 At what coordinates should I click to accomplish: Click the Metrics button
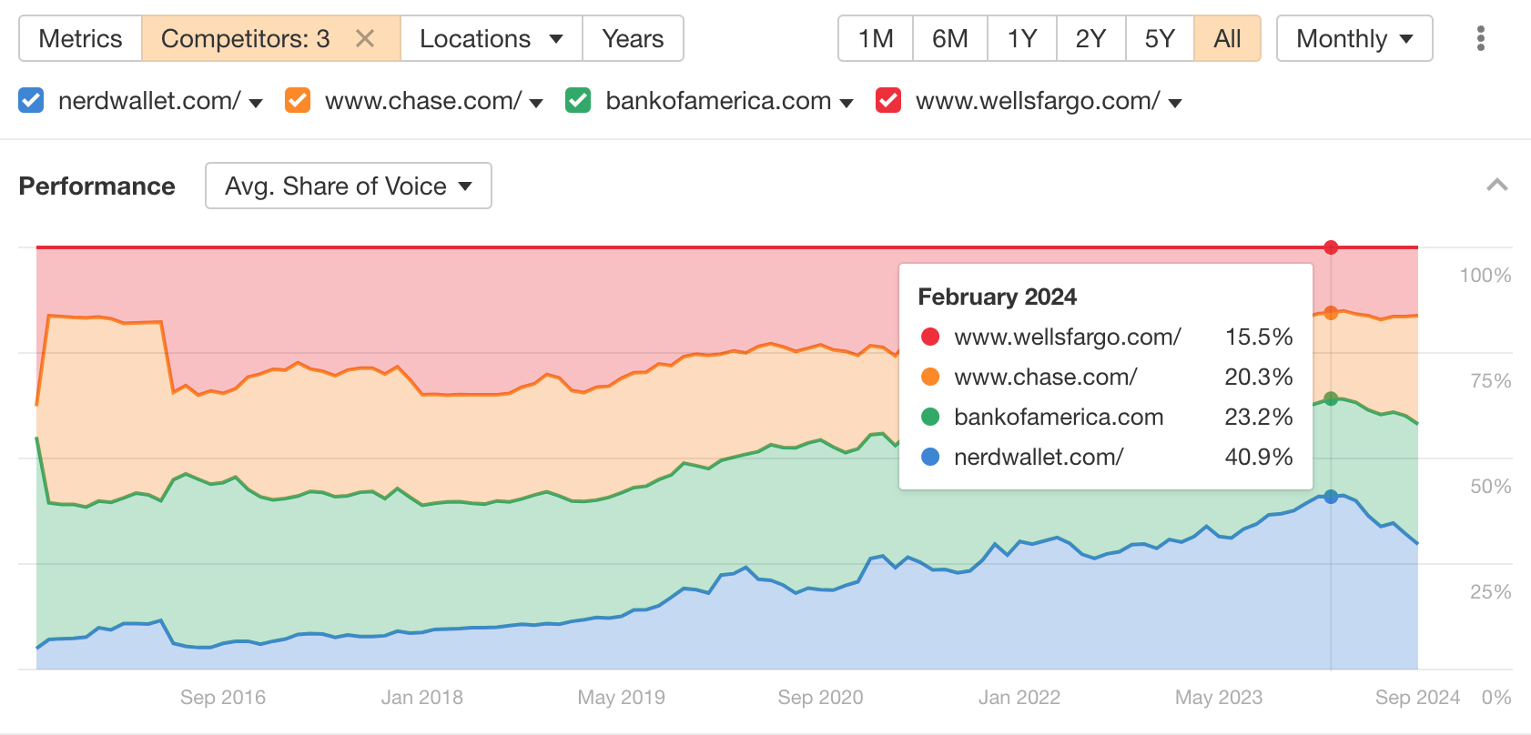(79, 38)
